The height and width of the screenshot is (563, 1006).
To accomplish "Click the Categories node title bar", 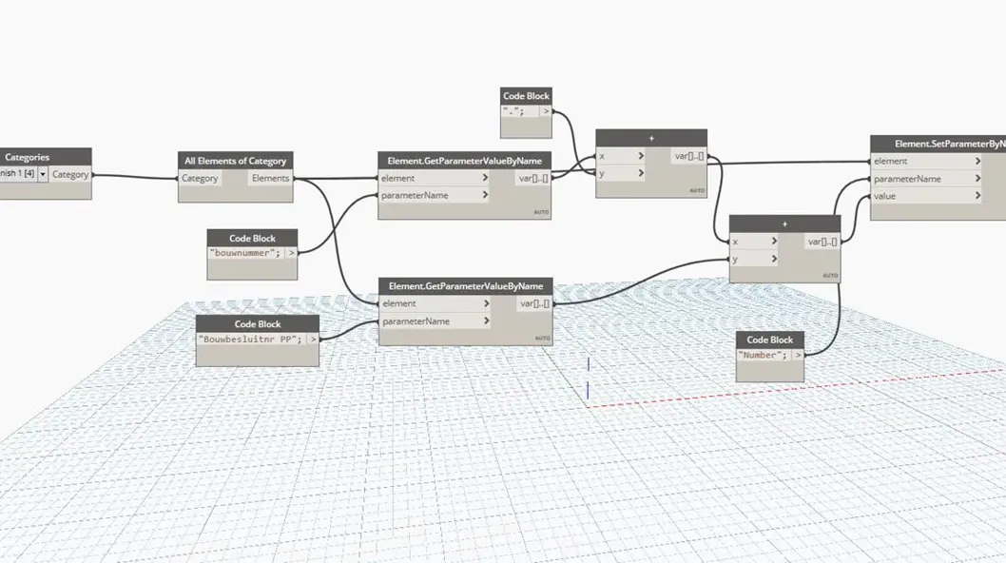I will 46,157.
